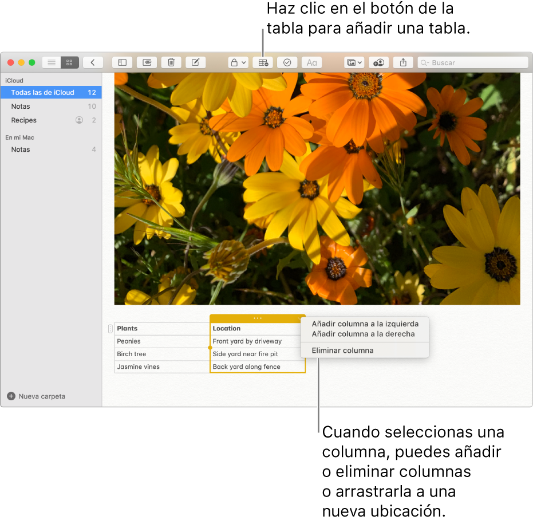The width and height of the screenshot is (533, 524).
Task: Click the column handle with three dots
Action: coord(257,318)
